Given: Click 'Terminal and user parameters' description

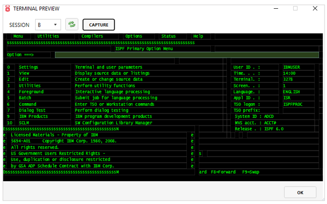Looking at the screenshot, I should pos(109,67).
